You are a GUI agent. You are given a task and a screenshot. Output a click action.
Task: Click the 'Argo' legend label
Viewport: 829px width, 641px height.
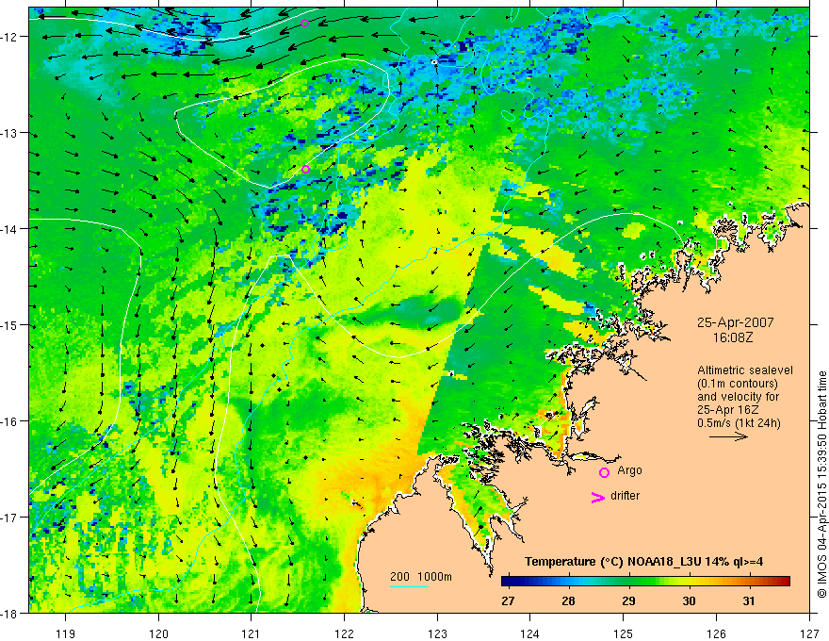click(629, 470)
